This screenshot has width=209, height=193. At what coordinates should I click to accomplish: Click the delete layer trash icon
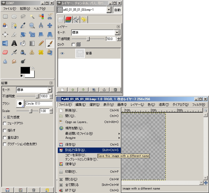pos(115,90)
